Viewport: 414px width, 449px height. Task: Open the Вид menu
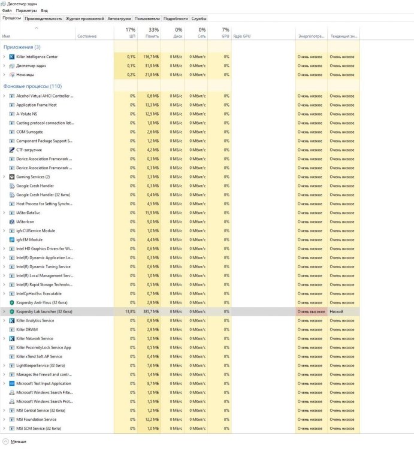coord(44,11)
